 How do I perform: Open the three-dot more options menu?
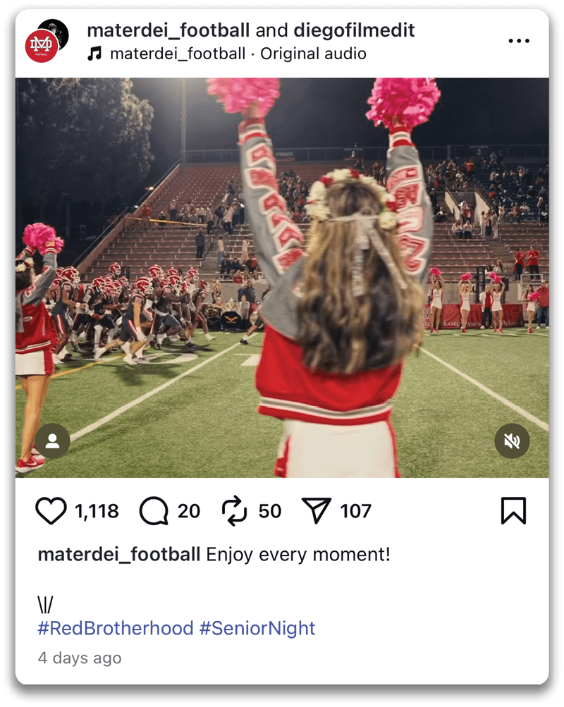point(519,41)
